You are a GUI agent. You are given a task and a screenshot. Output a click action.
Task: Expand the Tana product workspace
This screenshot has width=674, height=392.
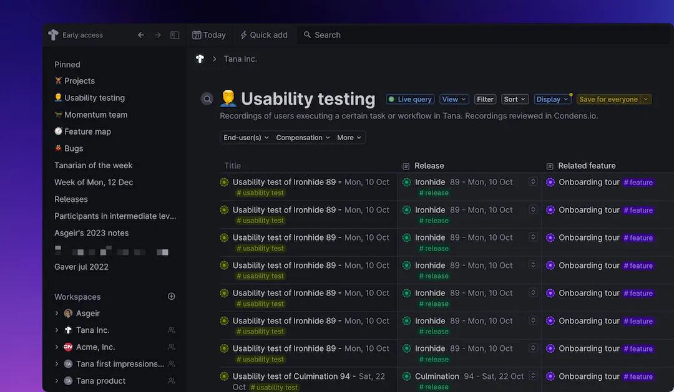57,381
